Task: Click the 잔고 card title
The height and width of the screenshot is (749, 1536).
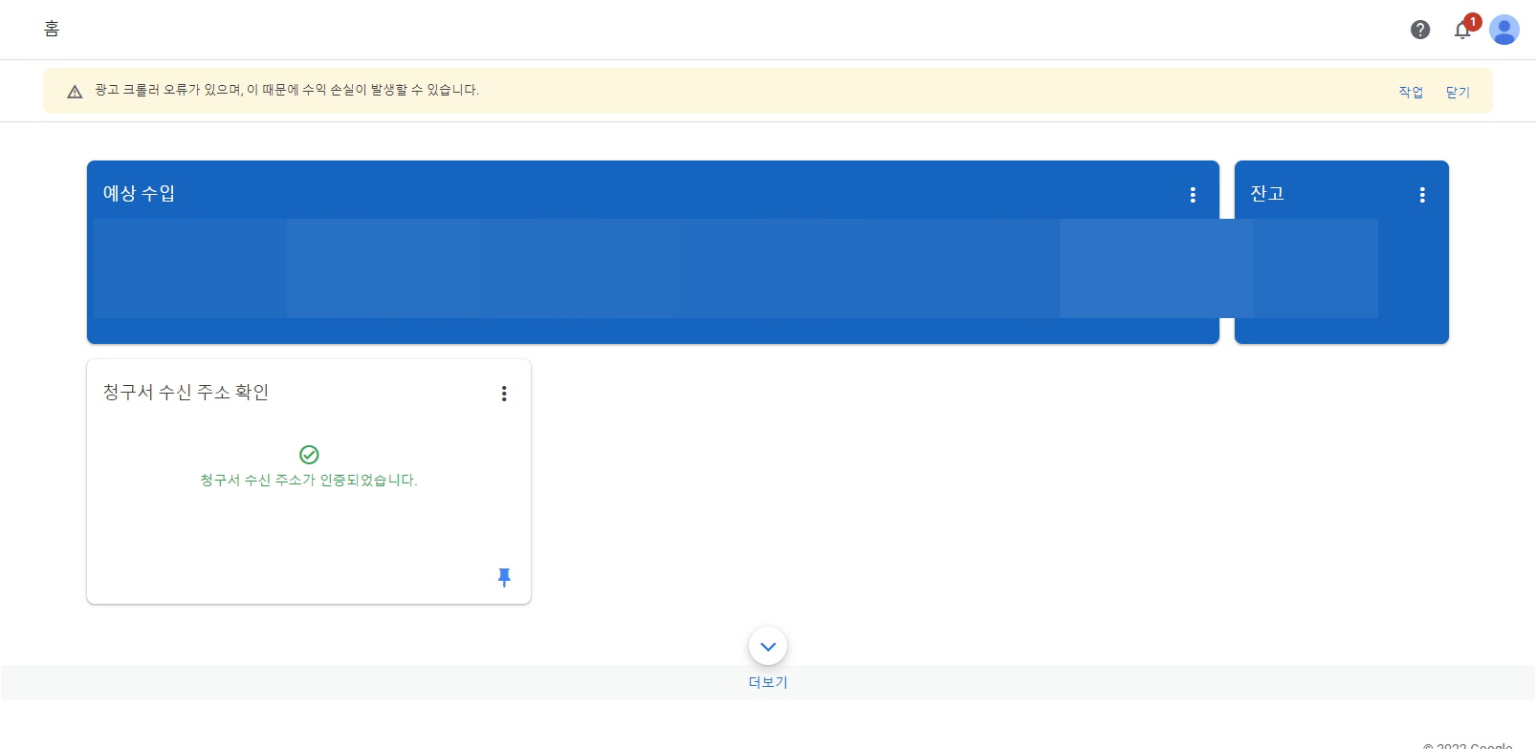Action: [1267, 193]
